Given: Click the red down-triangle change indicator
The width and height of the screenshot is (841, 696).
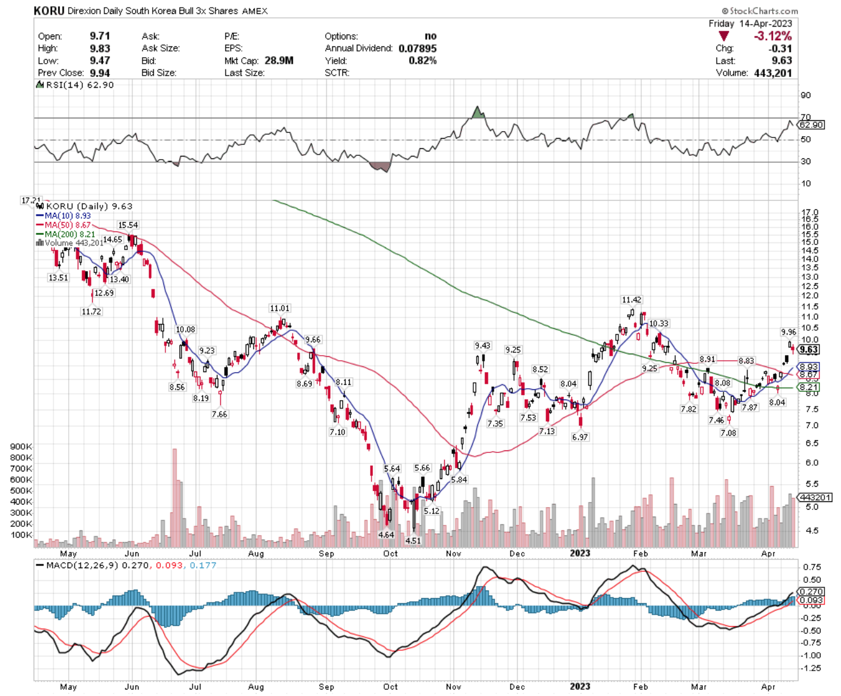Looking at the screenshot, I should 724,36.
